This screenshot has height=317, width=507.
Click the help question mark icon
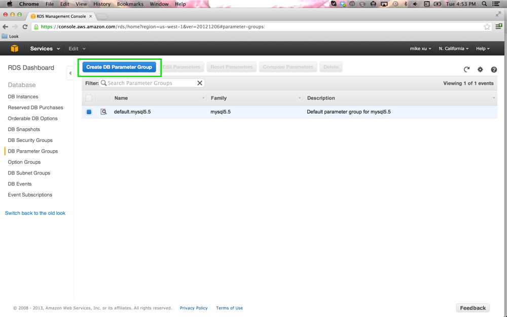(x=494, y=69)
